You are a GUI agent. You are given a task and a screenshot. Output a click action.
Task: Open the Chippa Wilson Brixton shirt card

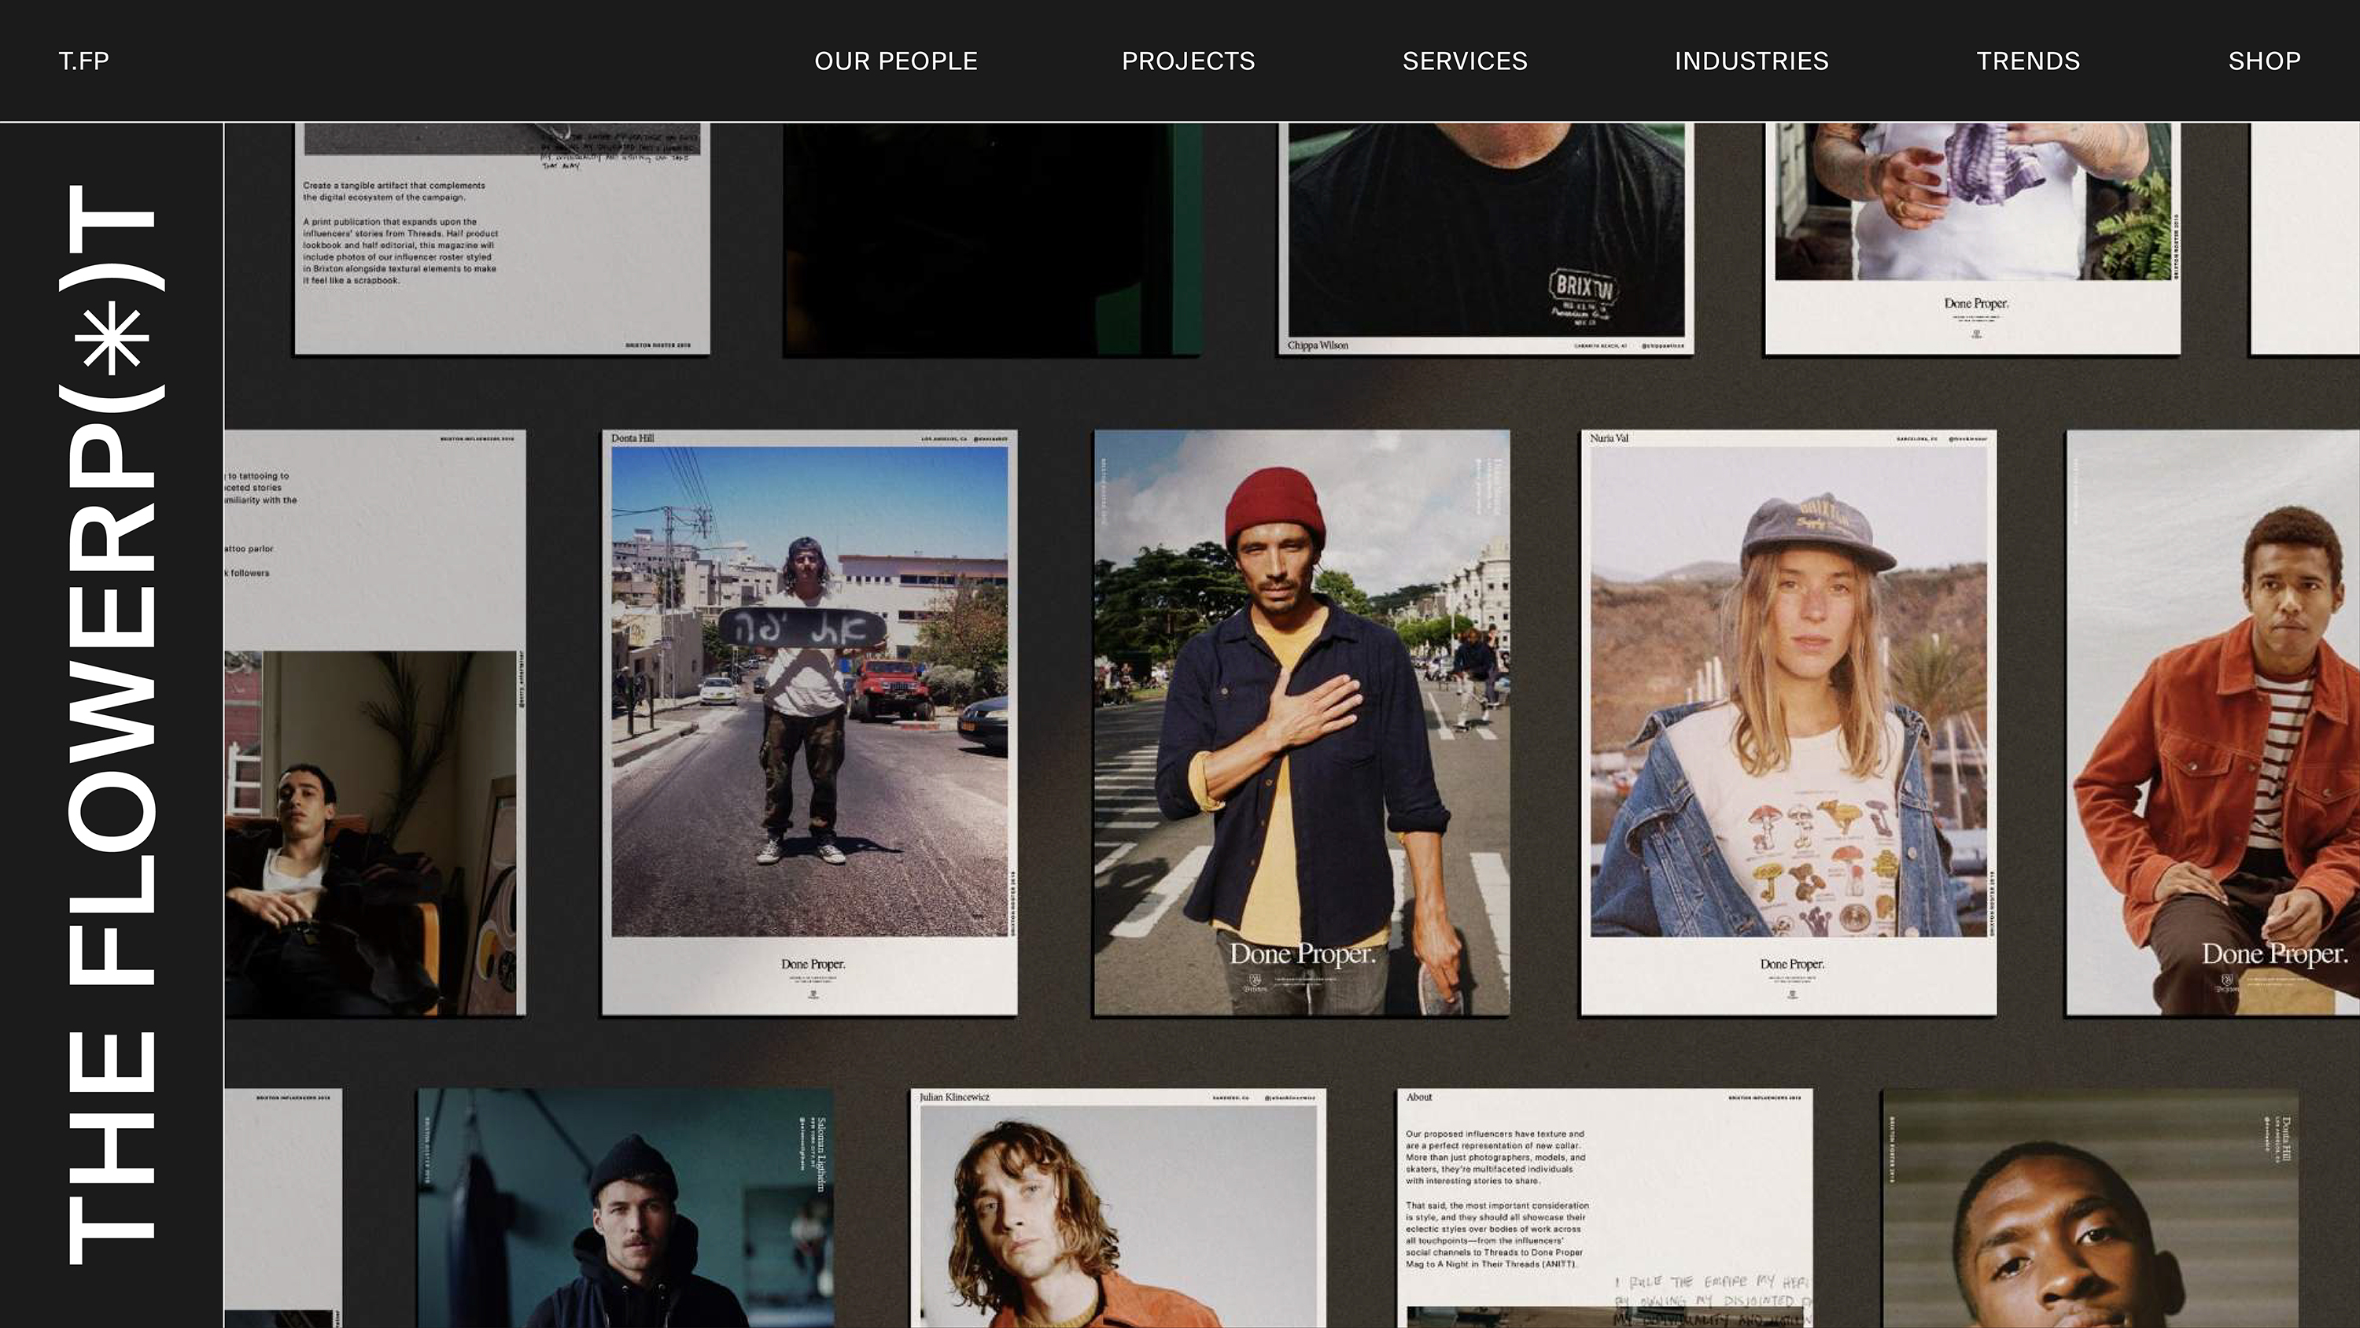[1486, 238]
